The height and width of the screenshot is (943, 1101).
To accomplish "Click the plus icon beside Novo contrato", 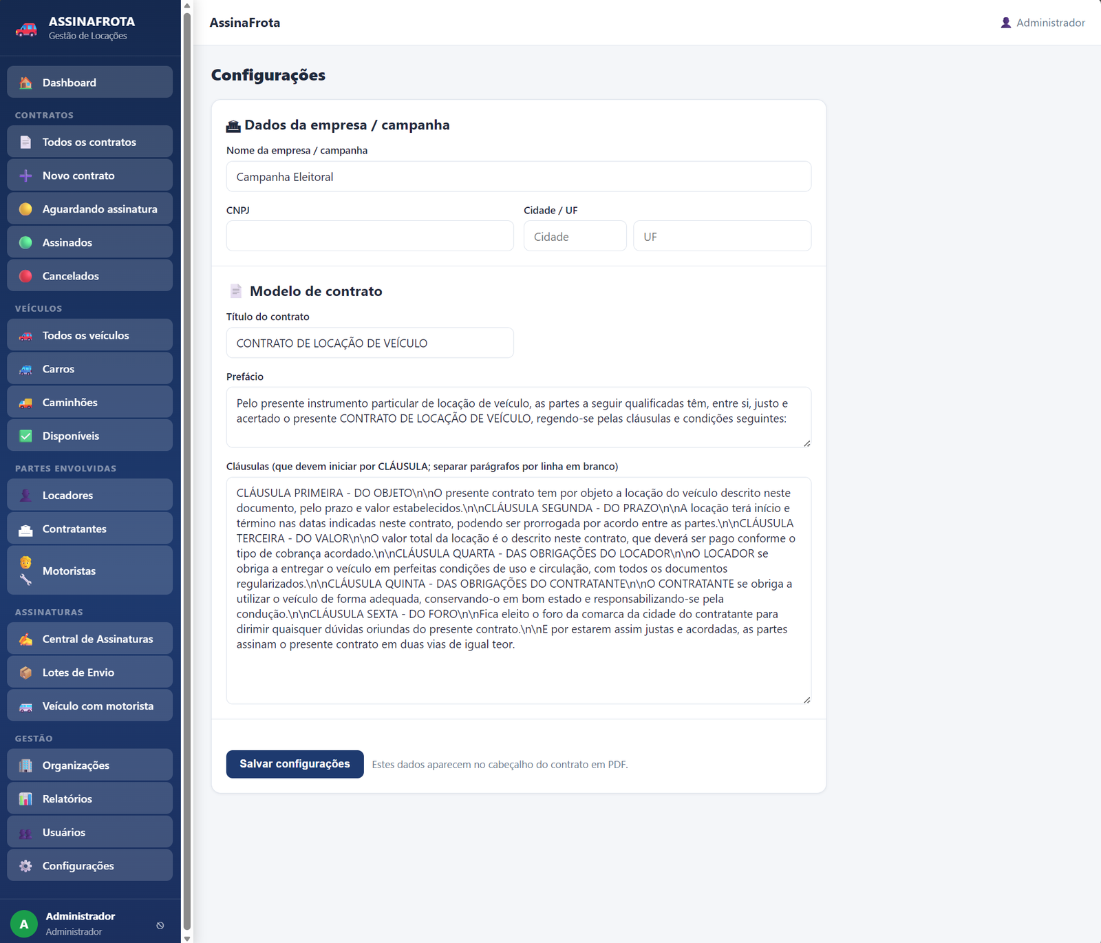I will [25, 176].
